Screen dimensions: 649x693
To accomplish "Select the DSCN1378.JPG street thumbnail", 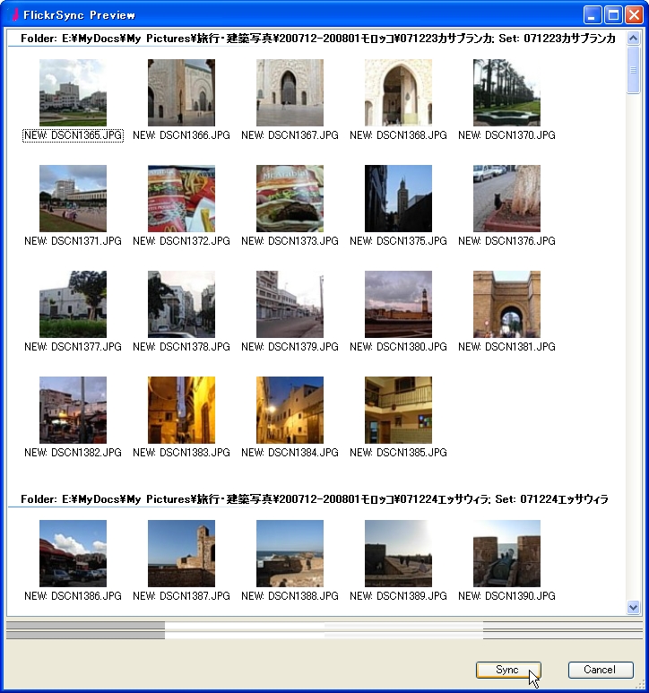I will (x=182, y=304).
